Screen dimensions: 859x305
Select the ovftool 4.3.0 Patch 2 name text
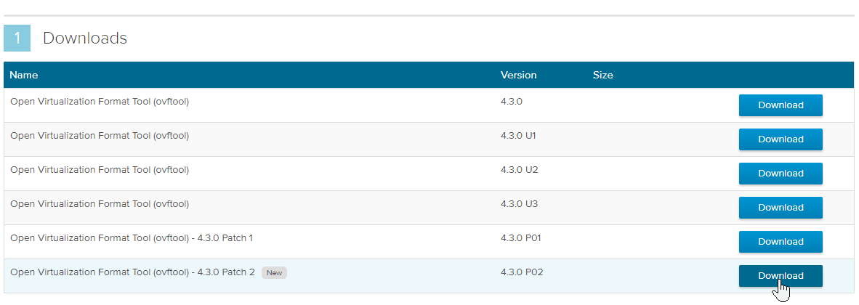132,272
